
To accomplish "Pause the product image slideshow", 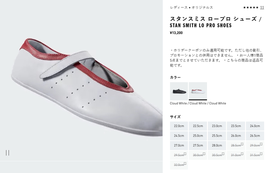I will (7, 153).
